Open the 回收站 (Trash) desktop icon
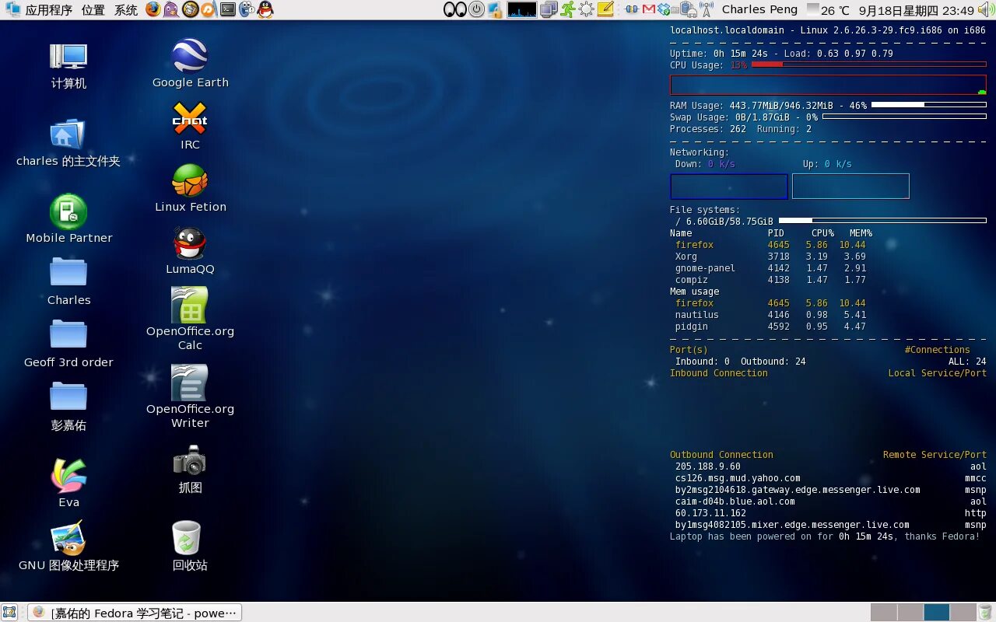The image size is (996, 622). (190, 547)
